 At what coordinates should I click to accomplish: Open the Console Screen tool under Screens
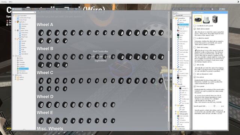click(184, 88)
